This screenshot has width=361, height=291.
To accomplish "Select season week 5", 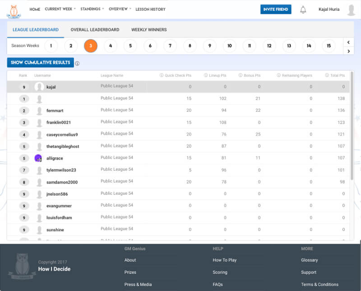I will [x=130, y=46].
